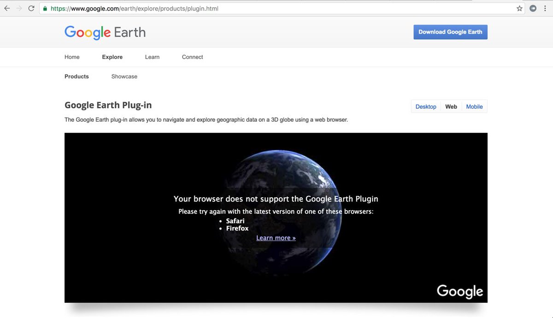Click the green secure padlock icon

pyautogui.click(x=45, y=8)
